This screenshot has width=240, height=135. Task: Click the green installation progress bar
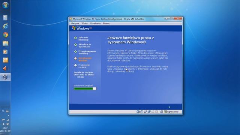point(85,88)
